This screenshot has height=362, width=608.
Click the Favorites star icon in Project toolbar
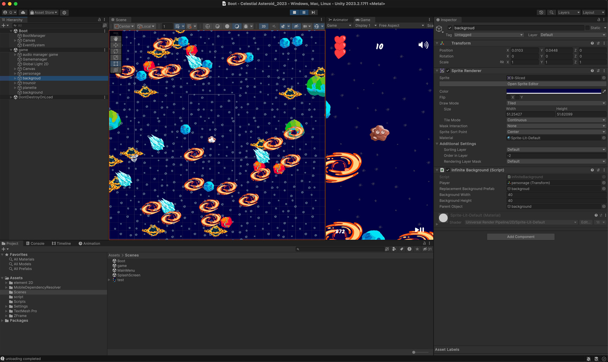pyautogui.click(x=417, y=249)
